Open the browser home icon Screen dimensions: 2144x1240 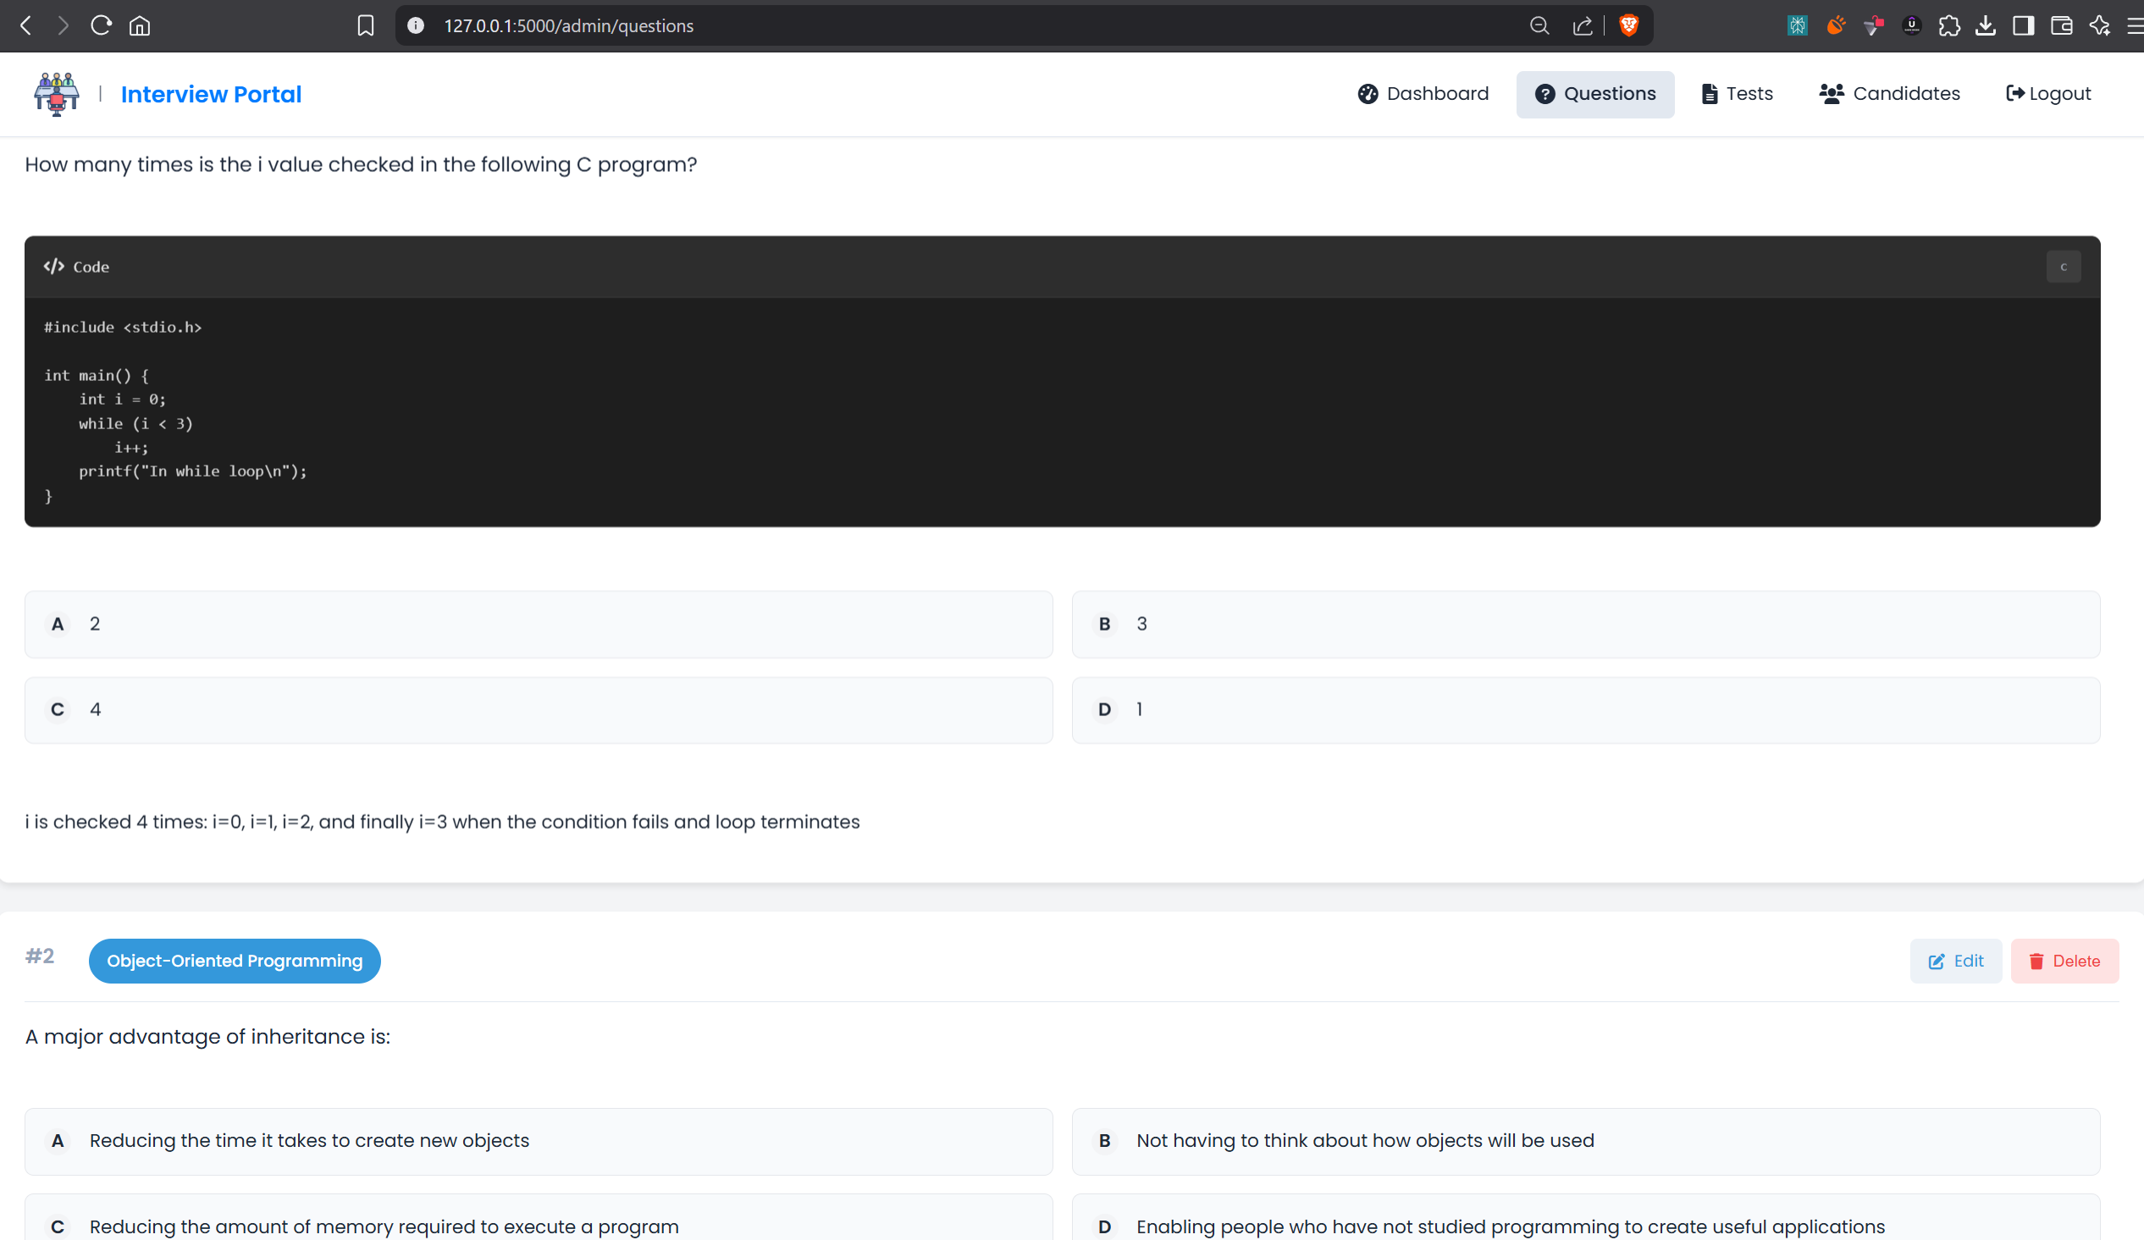140,25
